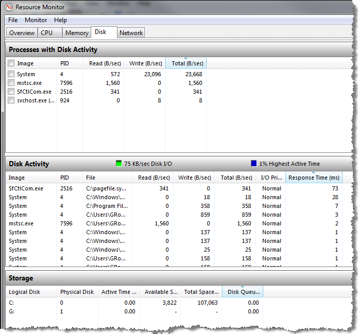Switch to the Overview tab
This screenshot has height=334, width=358.
click(22, 33)
